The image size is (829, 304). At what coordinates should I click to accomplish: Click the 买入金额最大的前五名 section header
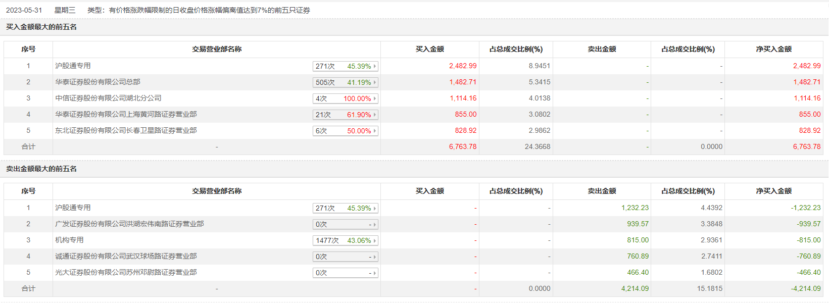pos(41,27)
